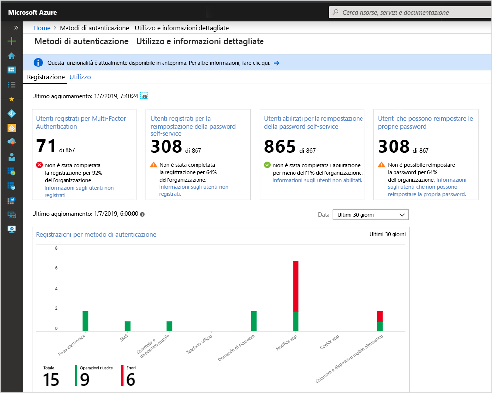Click the Posta elettronica green bar

point(85,321)
